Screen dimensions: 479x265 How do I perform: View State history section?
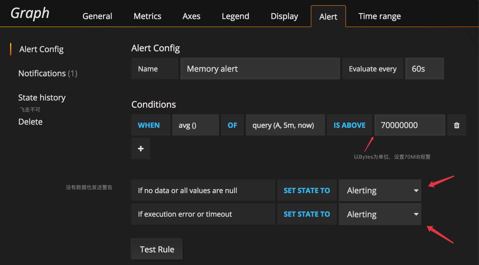[x=42, y=98]
